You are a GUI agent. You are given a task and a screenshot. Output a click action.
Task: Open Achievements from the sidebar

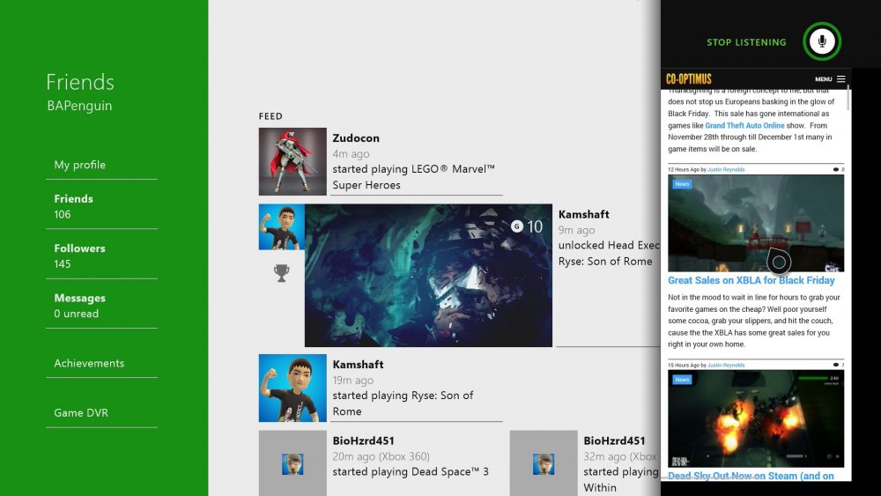click(x=89, y=363)
